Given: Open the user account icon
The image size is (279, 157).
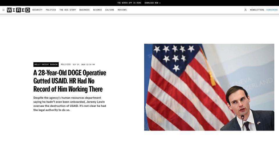Looking at the screenshot, I should 246,10.
